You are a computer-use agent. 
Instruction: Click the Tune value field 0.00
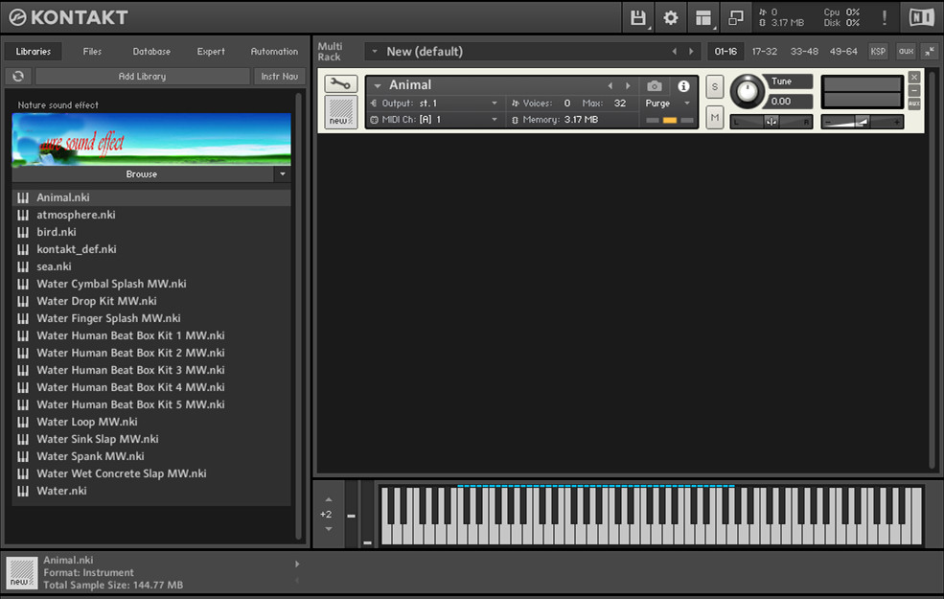(x=788, y=101)
